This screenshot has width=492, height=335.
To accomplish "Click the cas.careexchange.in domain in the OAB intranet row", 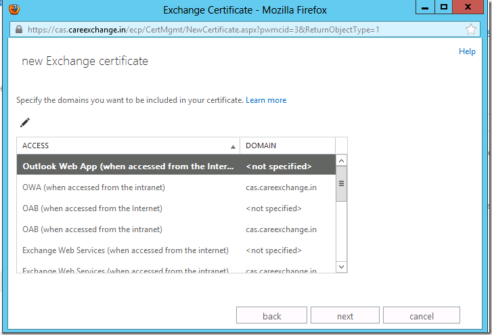I will 281,229.
